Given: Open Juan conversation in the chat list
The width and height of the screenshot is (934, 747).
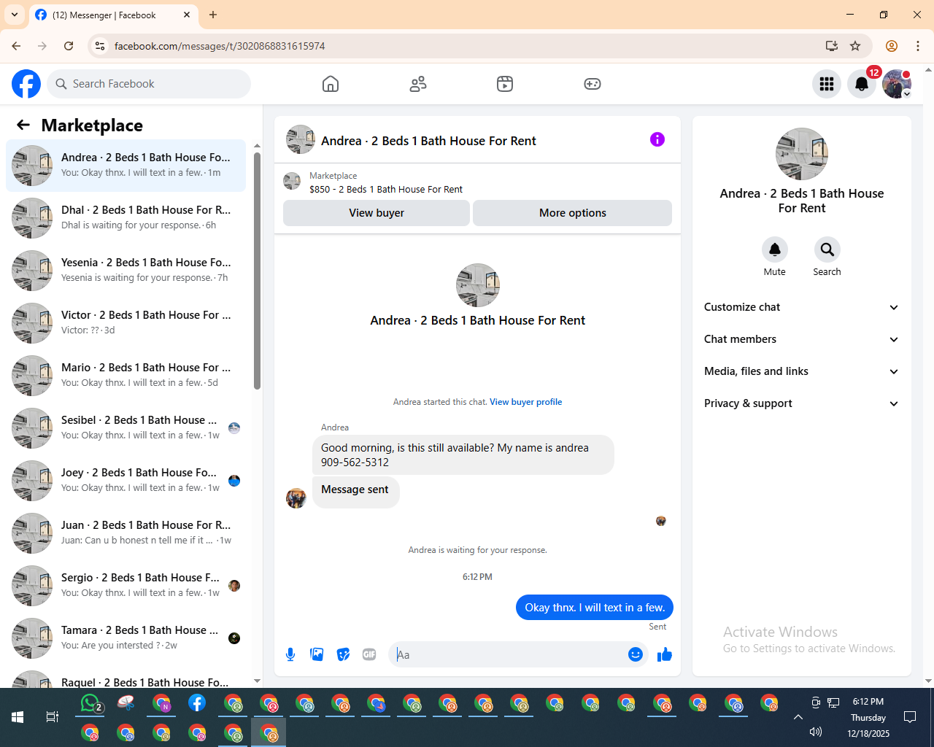Looking at the screenshot, I should coord(126,533).
